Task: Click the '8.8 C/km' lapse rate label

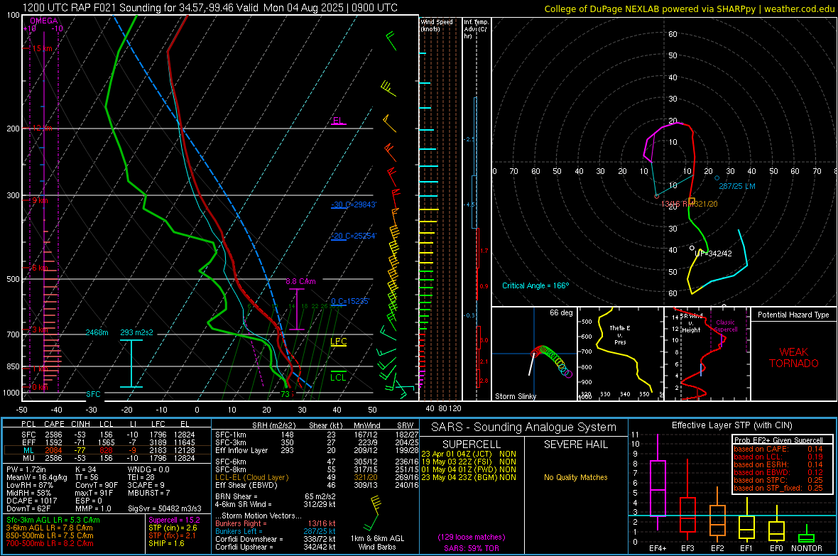Action: 300,281
